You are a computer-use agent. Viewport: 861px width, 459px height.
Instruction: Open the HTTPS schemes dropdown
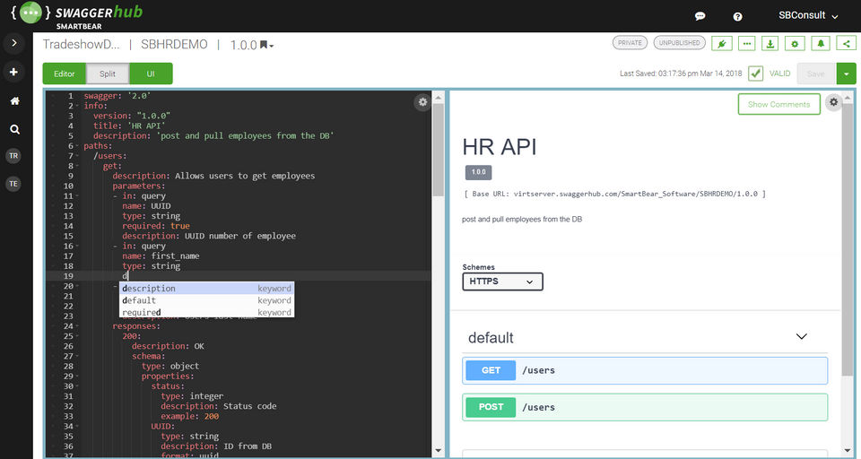pyautogui.click(x=502, y=281)
